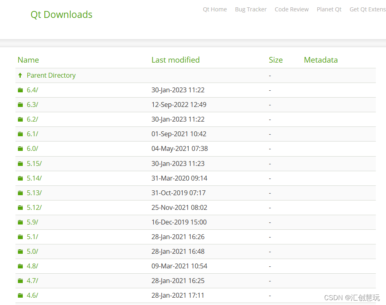Screen dimensions: 386x305
Task: Click folder icon for 6.4/
Action: 20,90
